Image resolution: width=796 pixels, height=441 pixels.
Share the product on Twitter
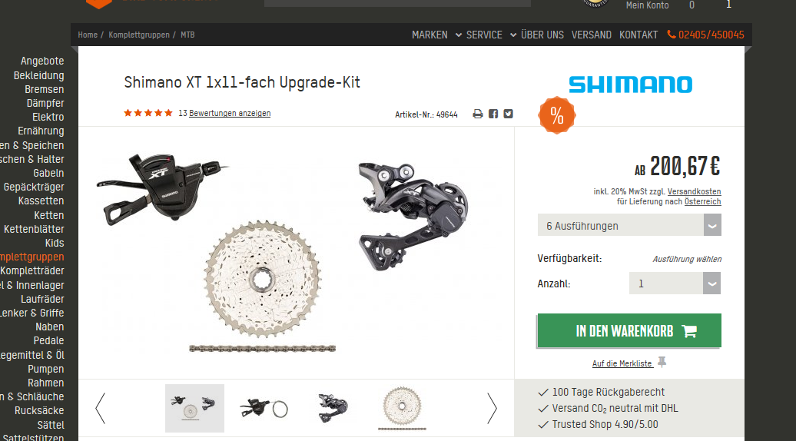click(508, 114)
